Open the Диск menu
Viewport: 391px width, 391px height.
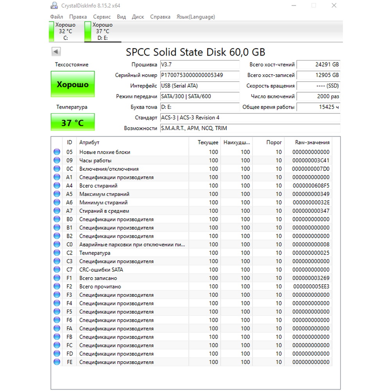138,17
